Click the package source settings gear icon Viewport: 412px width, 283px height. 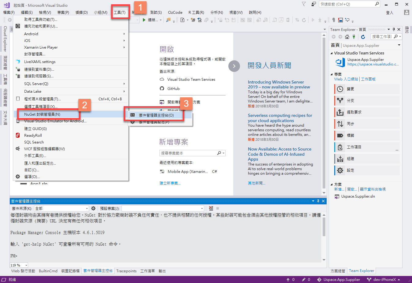pyautogui.click(x=93, y=208)
